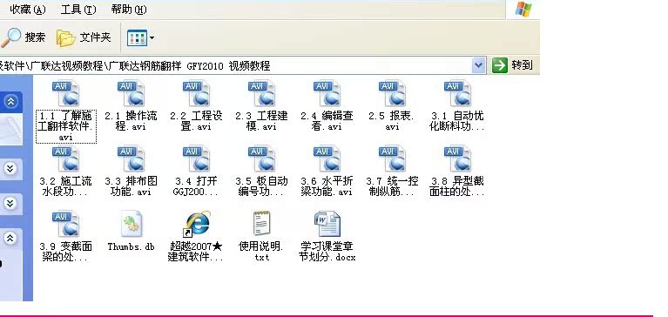Click the 搜索 magnifier toolbar button

coord(23,37)
